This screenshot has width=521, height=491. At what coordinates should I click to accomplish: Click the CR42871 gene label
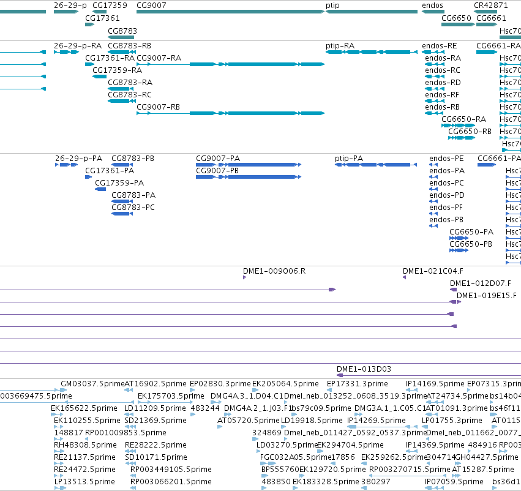tap(491, 6)
